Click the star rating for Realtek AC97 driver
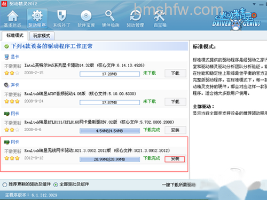The image size is (267, 200). pos(12,101)
